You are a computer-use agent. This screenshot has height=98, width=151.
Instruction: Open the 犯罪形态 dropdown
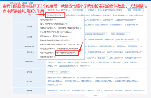pyautogui.click(x=102, y=58)
